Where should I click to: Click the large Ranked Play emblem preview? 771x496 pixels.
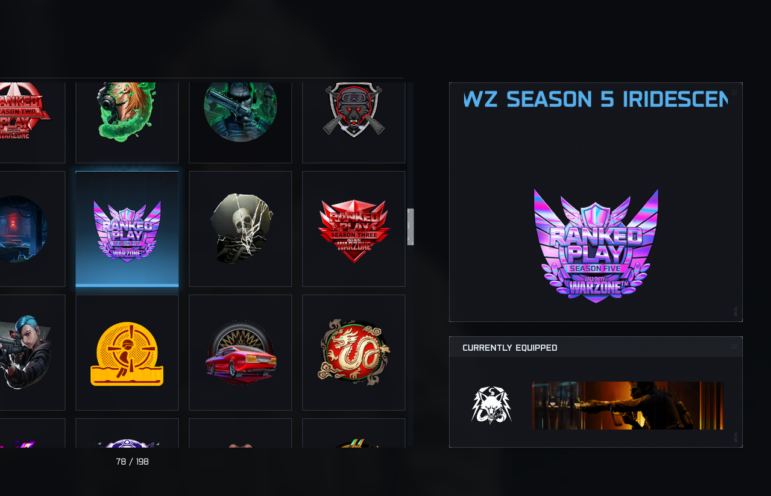(x=596, y=246)
